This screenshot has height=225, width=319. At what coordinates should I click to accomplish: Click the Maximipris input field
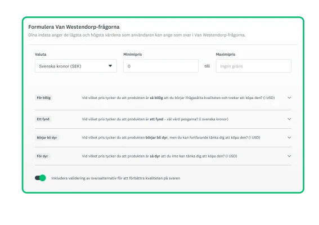pos(254,66)
